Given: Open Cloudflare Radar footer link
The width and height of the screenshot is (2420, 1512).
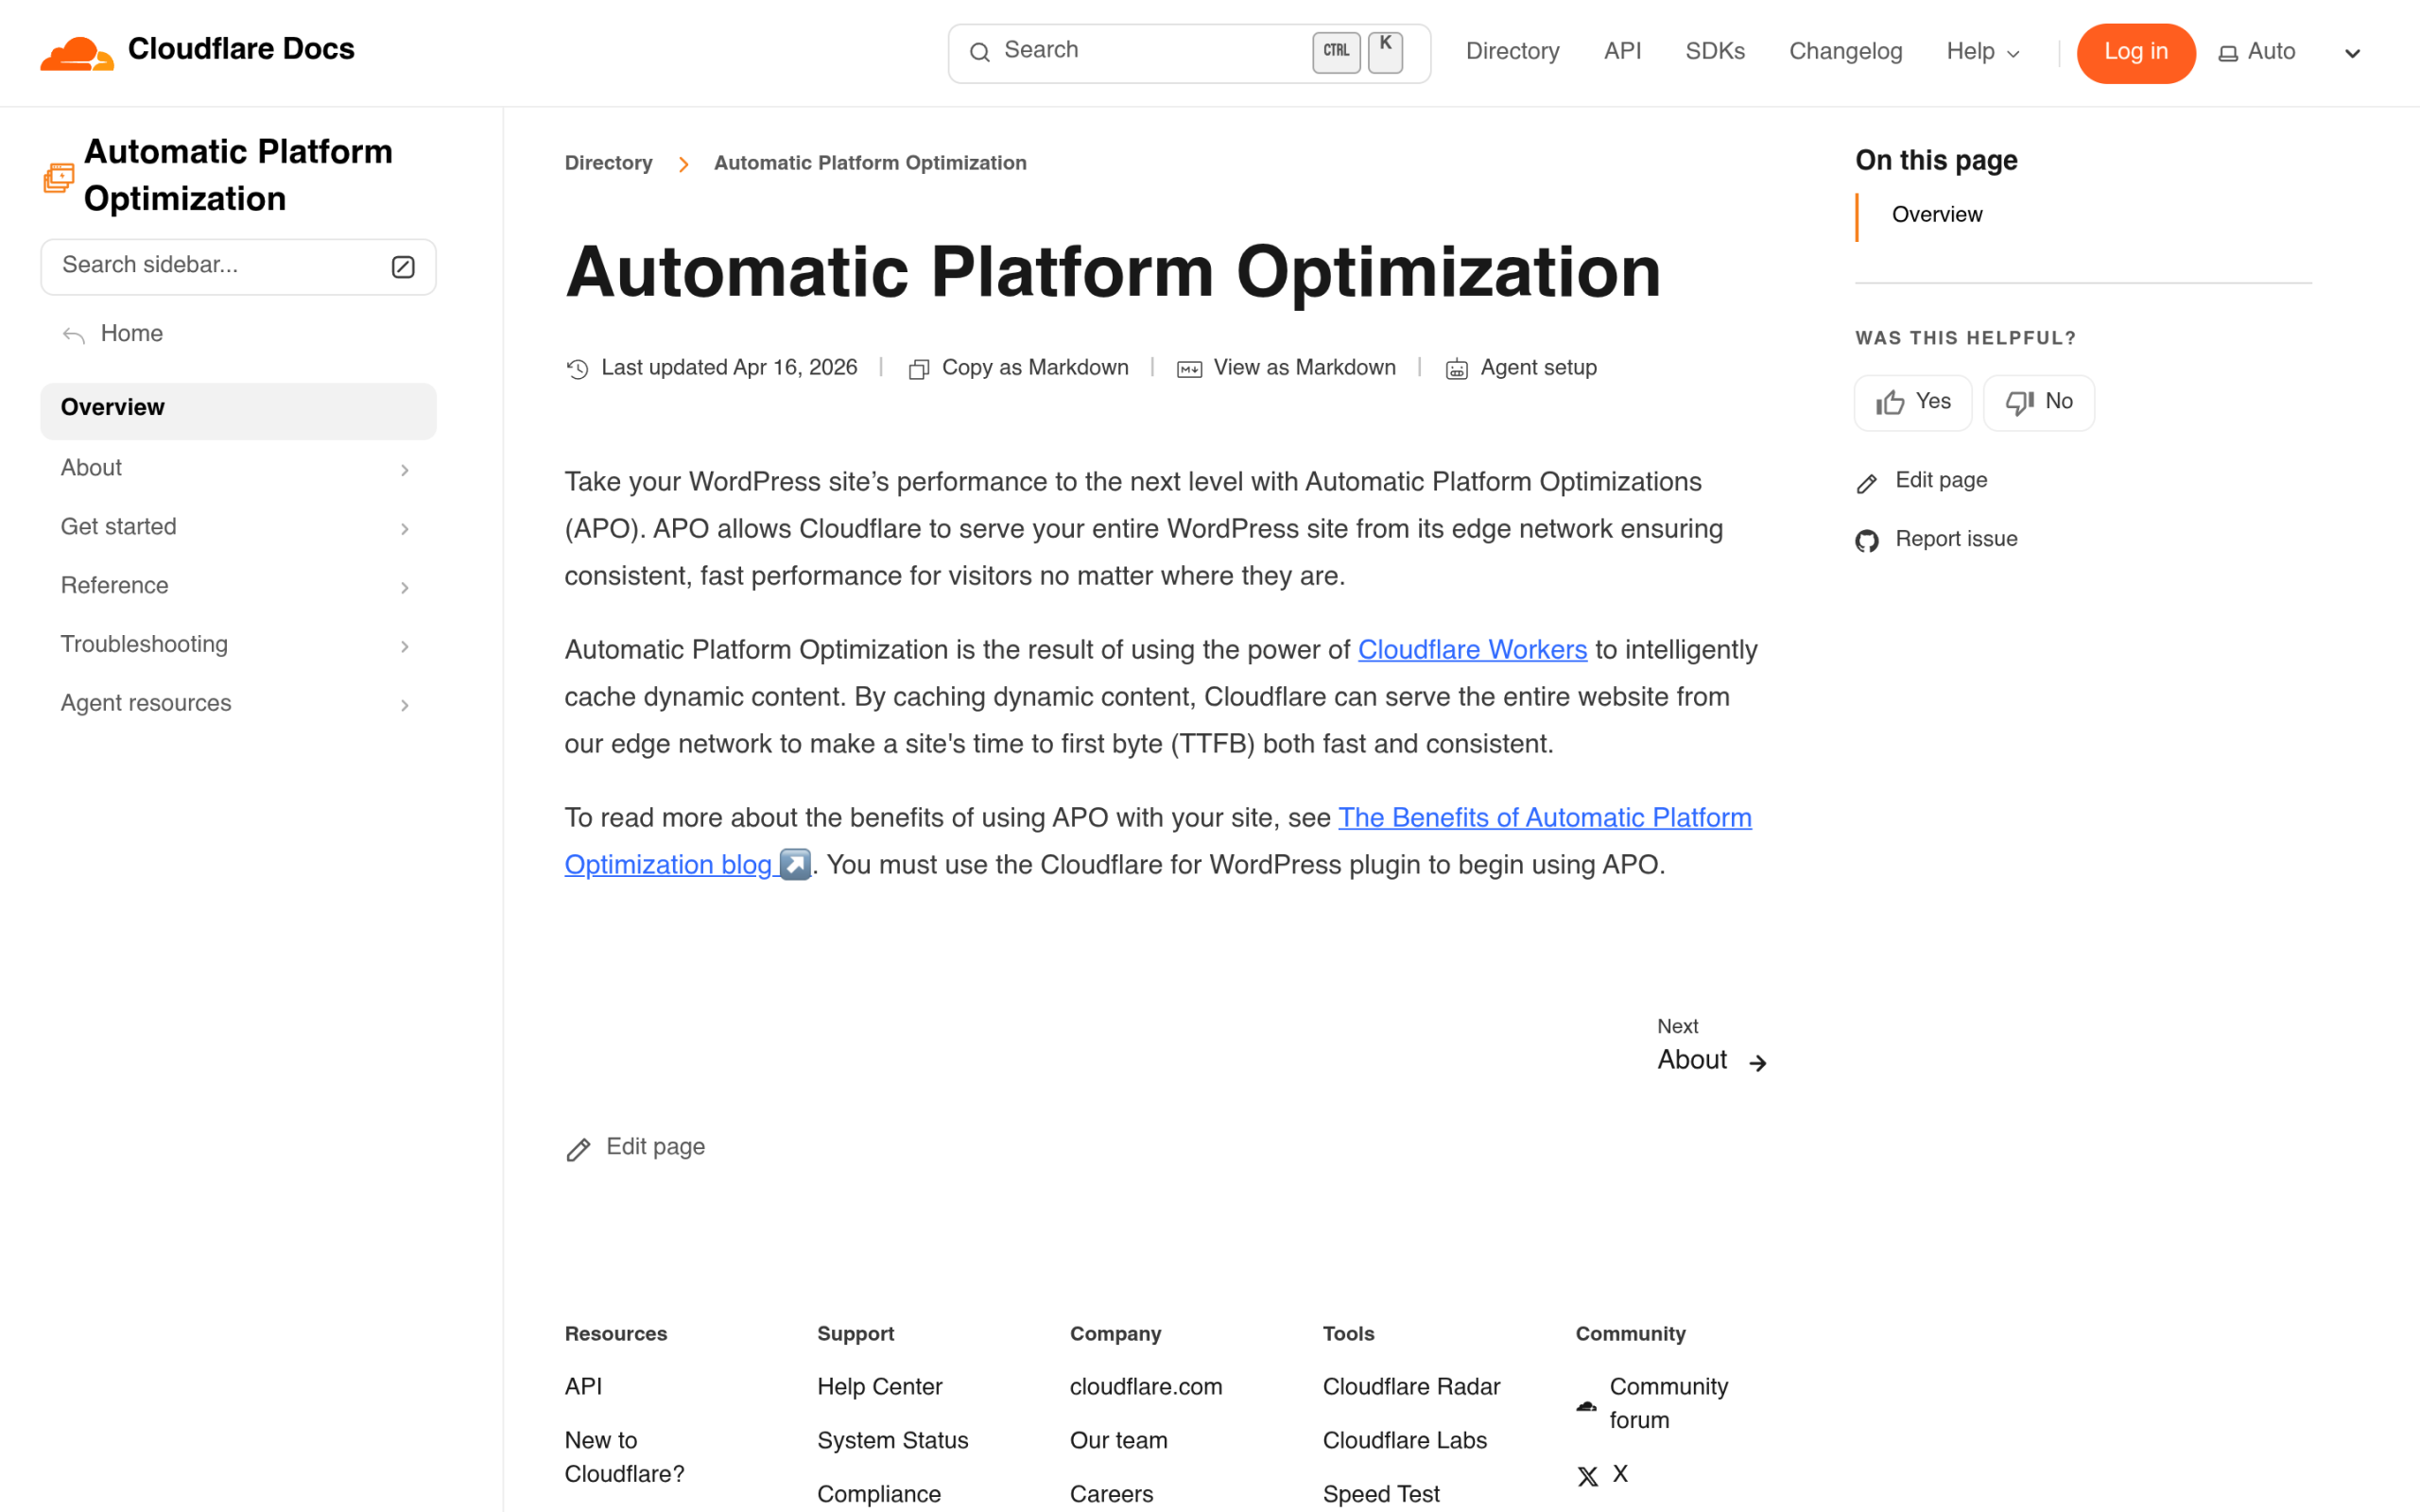Looking at the screenshot, I should click(1411, 1387).
